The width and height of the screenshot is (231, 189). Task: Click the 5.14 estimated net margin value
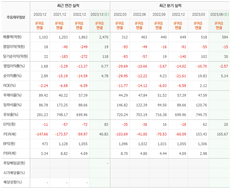coord(224,76)
